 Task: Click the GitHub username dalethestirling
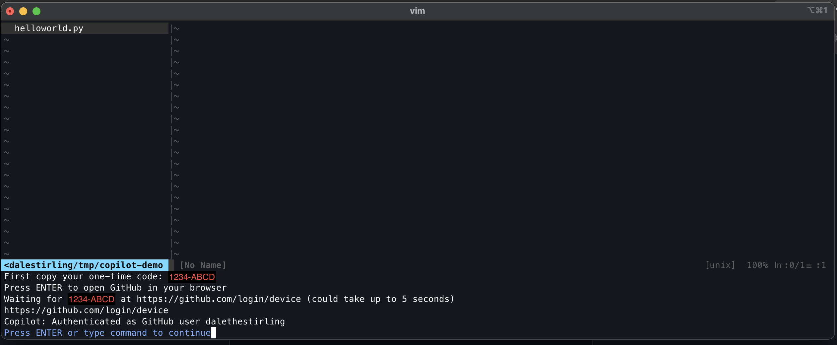(245, 322)
